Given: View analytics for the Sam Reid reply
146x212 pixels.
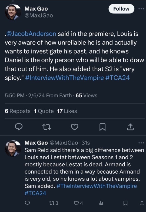Looking at the screenshot, I should [x=101, y=203].
